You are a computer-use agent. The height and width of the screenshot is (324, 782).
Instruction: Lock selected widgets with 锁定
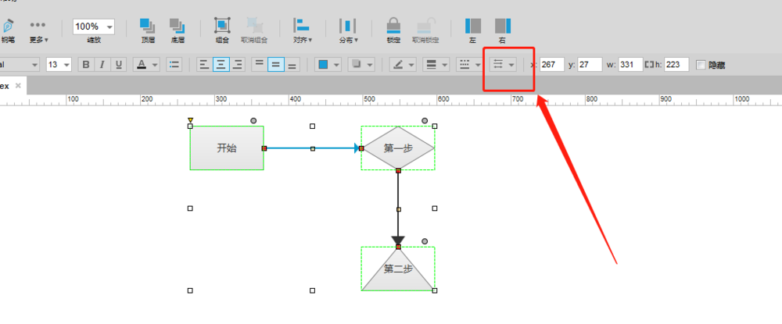(394, 30)
